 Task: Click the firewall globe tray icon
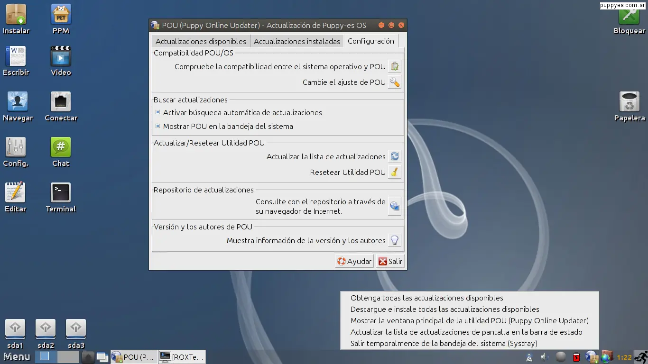pos(607,357)
